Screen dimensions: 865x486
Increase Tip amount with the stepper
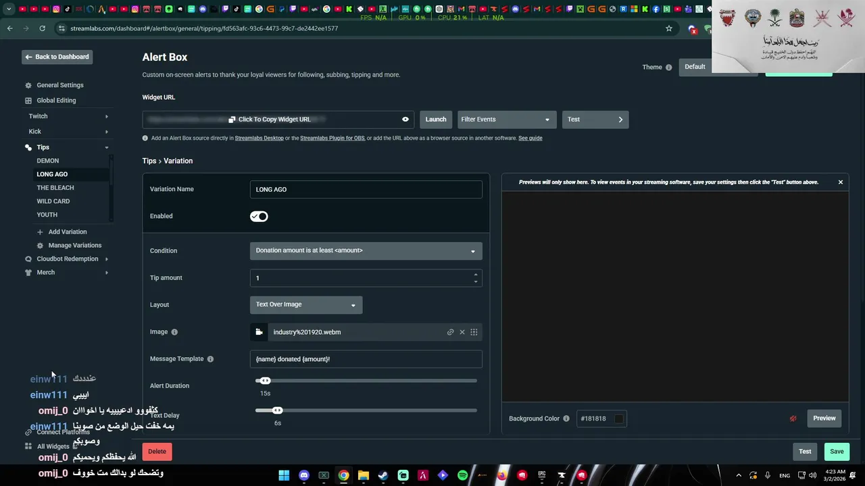(x=476, y=275)
